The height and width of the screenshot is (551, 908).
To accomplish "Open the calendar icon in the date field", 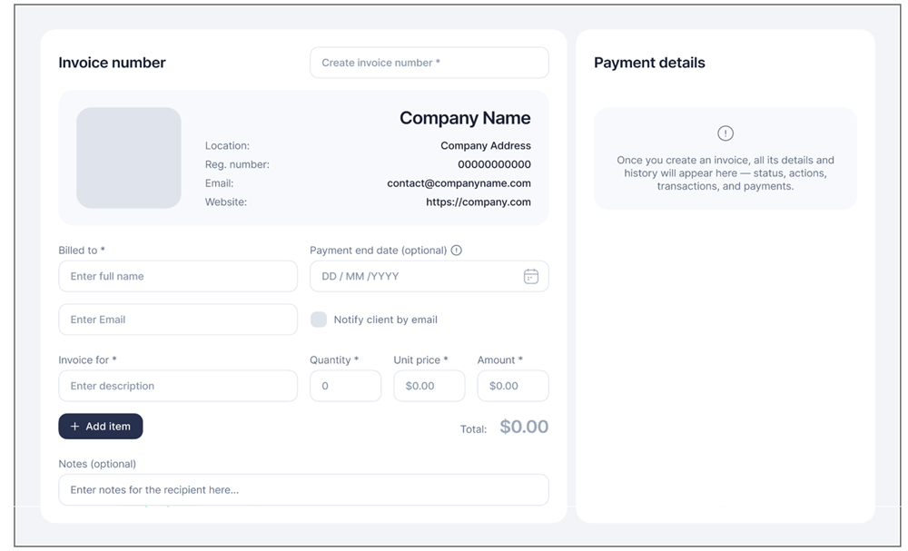I will pos(531,276).
